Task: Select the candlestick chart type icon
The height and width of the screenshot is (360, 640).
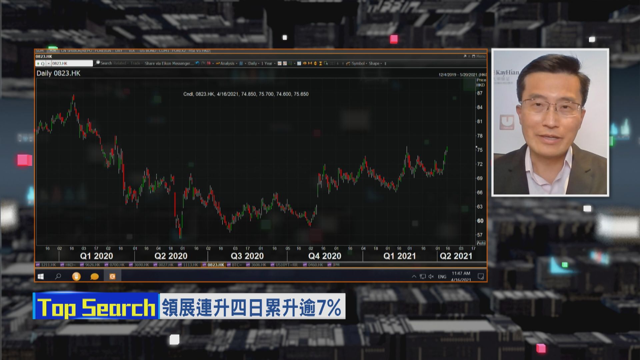Action: [209, 63]
